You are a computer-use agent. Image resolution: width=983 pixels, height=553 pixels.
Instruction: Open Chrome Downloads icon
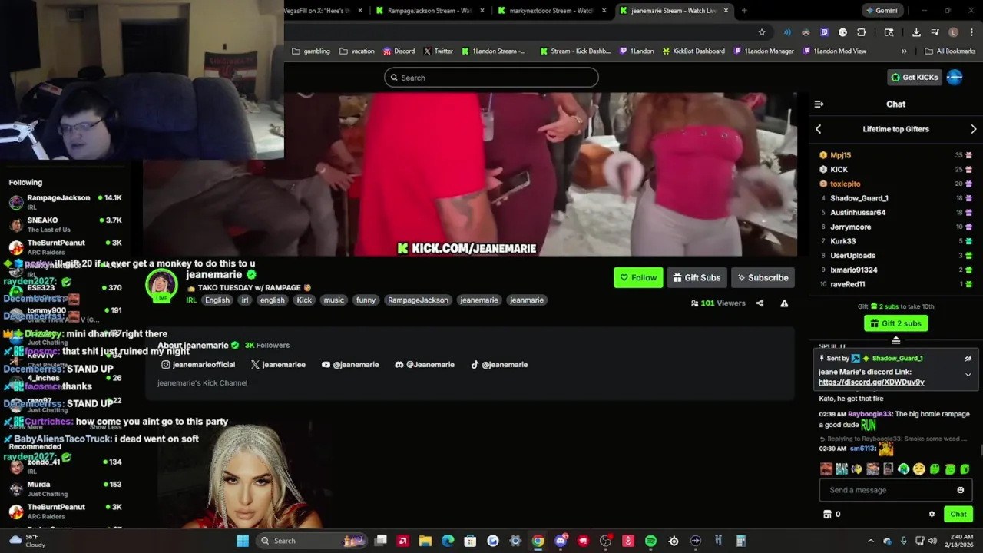point(916,32)
